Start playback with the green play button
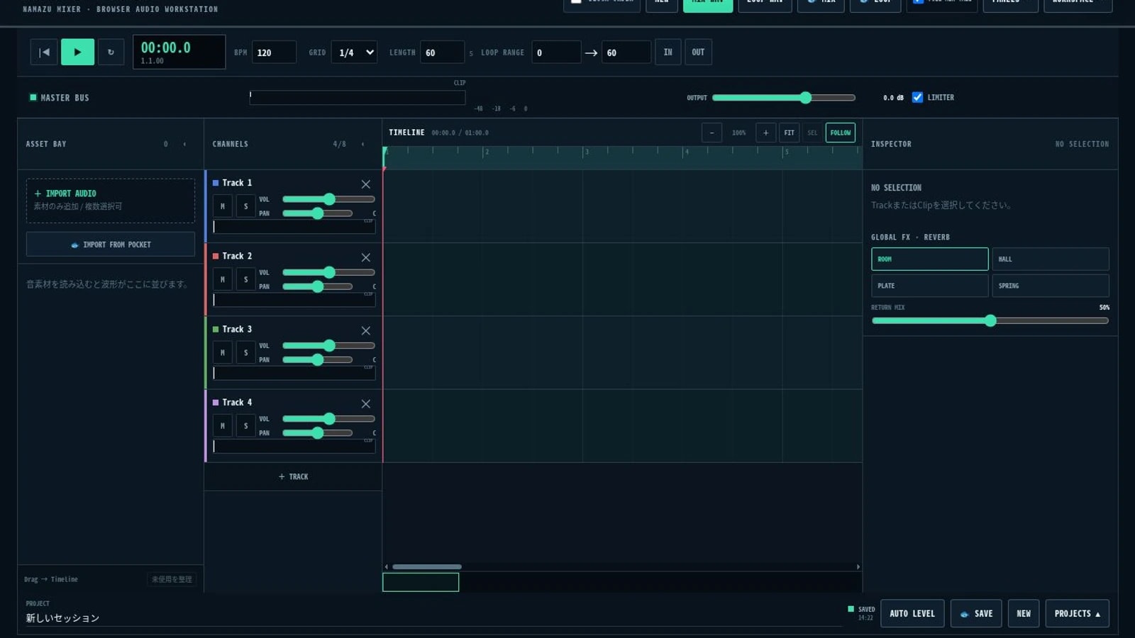The width and height of the screenshot is (1135, 638). (x=77, y=52)
